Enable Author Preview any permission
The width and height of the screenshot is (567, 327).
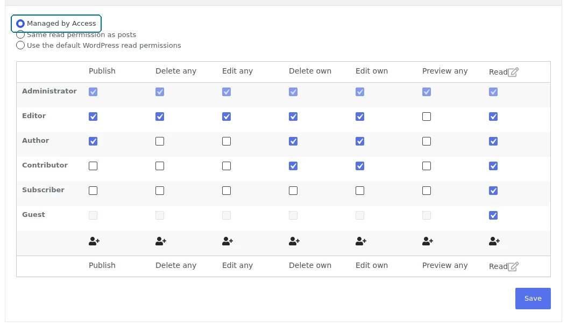[x=427, y=141]
